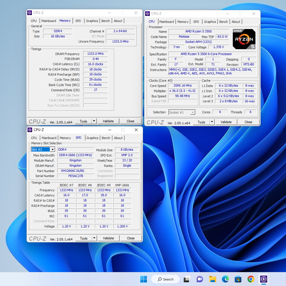Open the Windows Start menu
286x286 pixels.
(143, 279)
